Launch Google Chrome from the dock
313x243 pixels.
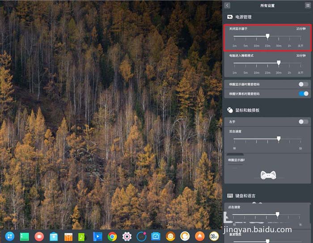(x=112, y=237)
